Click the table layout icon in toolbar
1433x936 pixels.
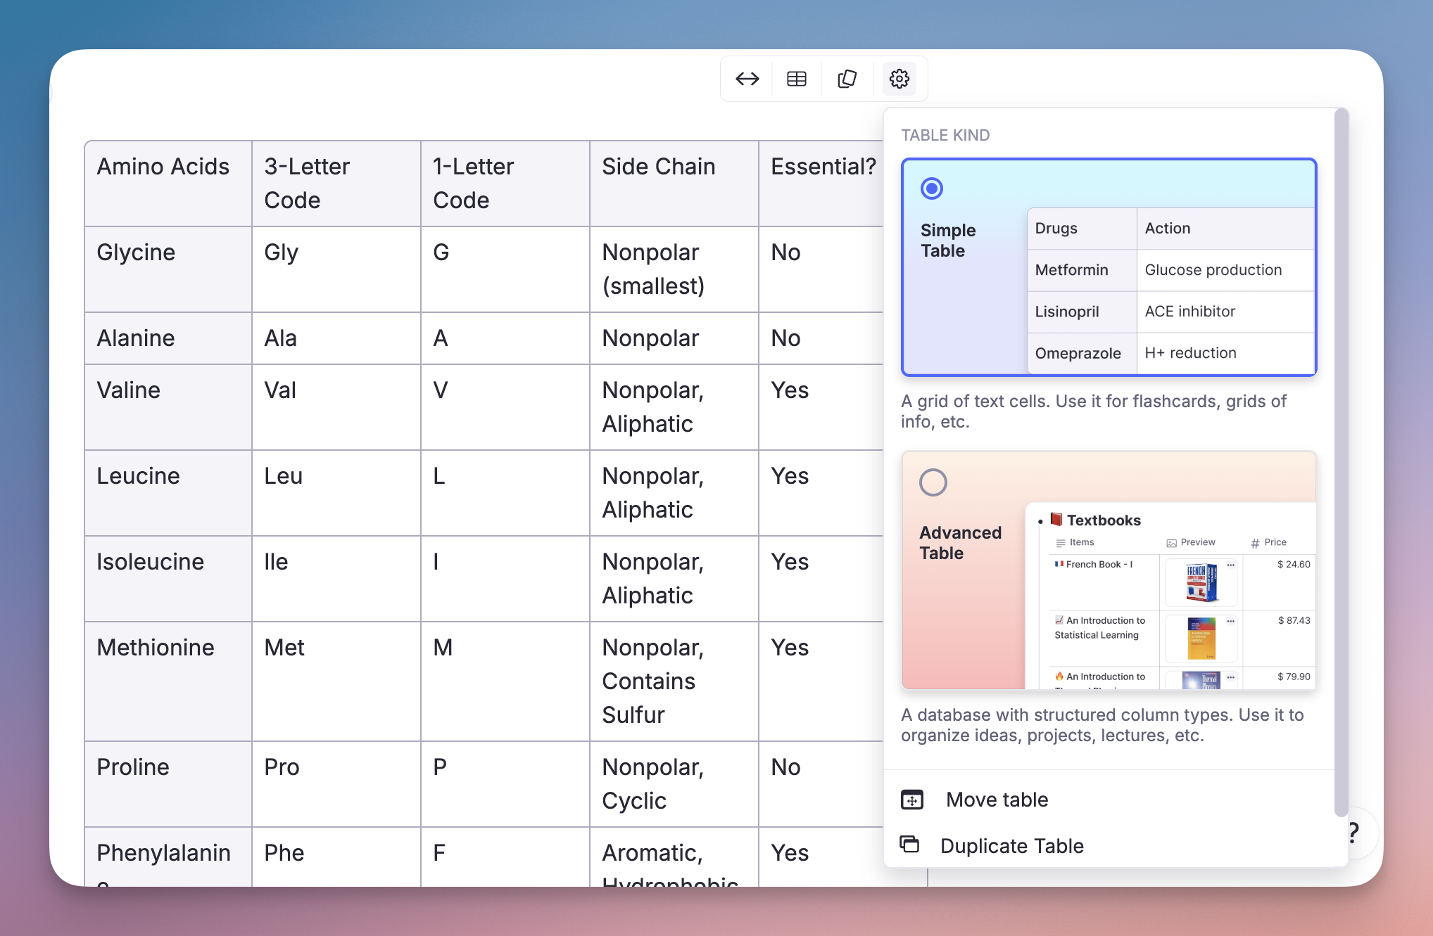[797, 79]
